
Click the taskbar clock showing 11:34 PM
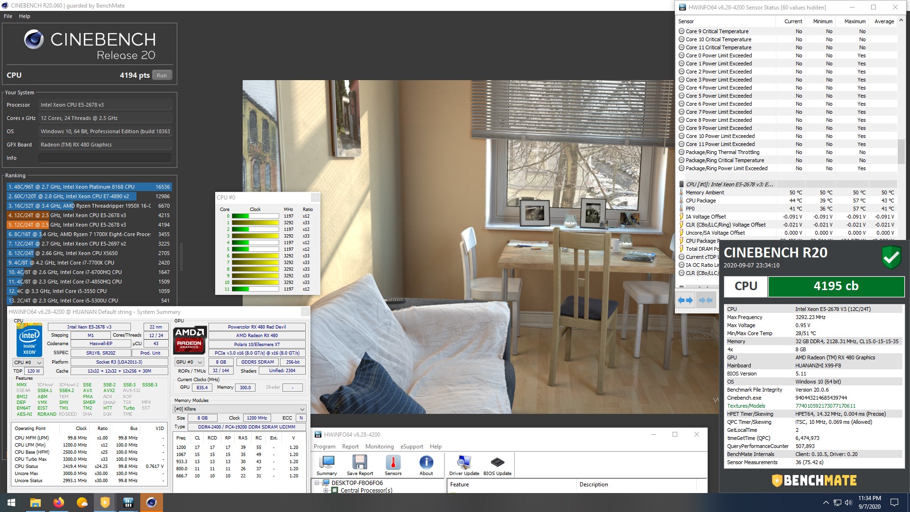[x=869, y=503]
